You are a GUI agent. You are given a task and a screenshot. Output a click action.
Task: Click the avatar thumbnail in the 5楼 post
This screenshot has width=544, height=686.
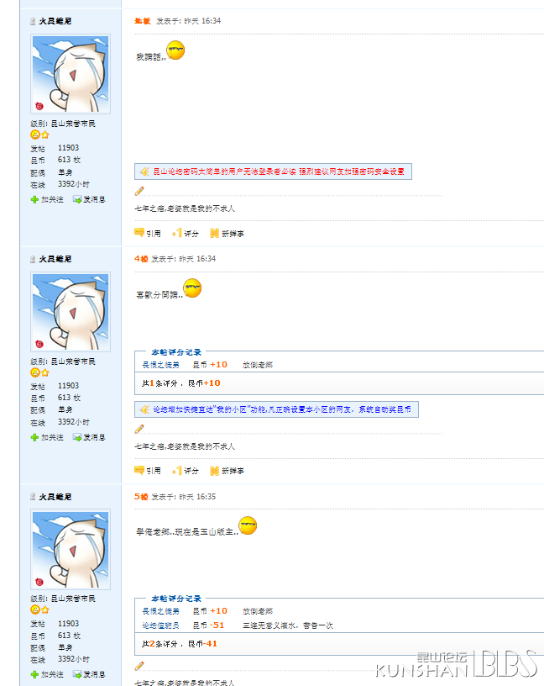(x=71, y=550)
